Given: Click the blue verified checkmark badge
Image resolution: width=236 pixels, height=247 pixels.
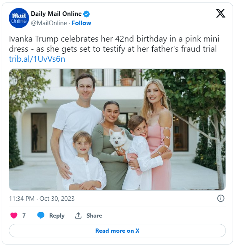Looking at the screenshot, I should tap(87, 14).
